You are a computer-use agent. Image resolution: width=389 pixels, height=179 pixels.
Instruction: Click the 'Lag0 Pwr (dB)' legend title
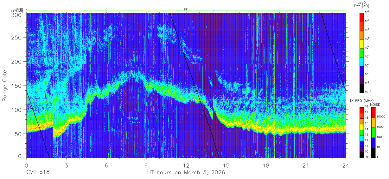tap(361, 4)
